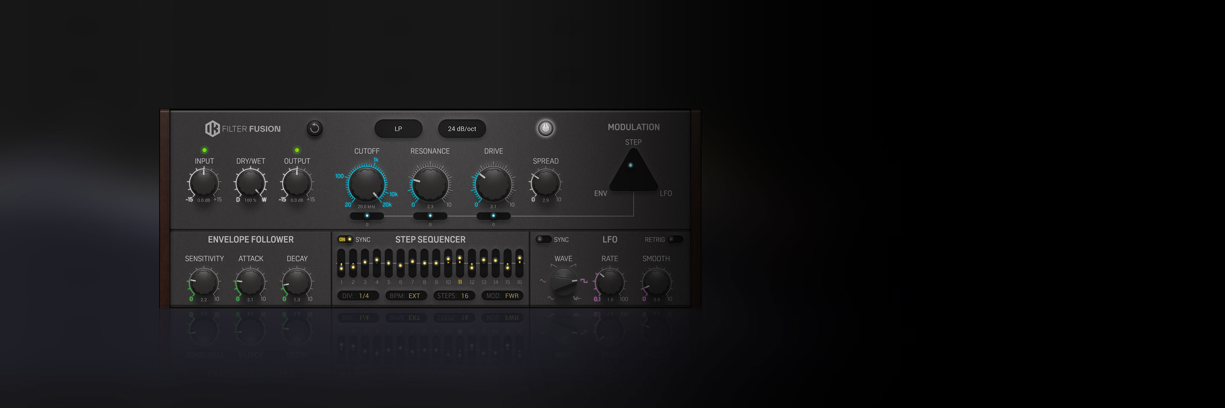Viewport: 1225px width, 408px height.
Task: Toggle the Step Sequencer ON switch
Action: [x=345, y=239]
